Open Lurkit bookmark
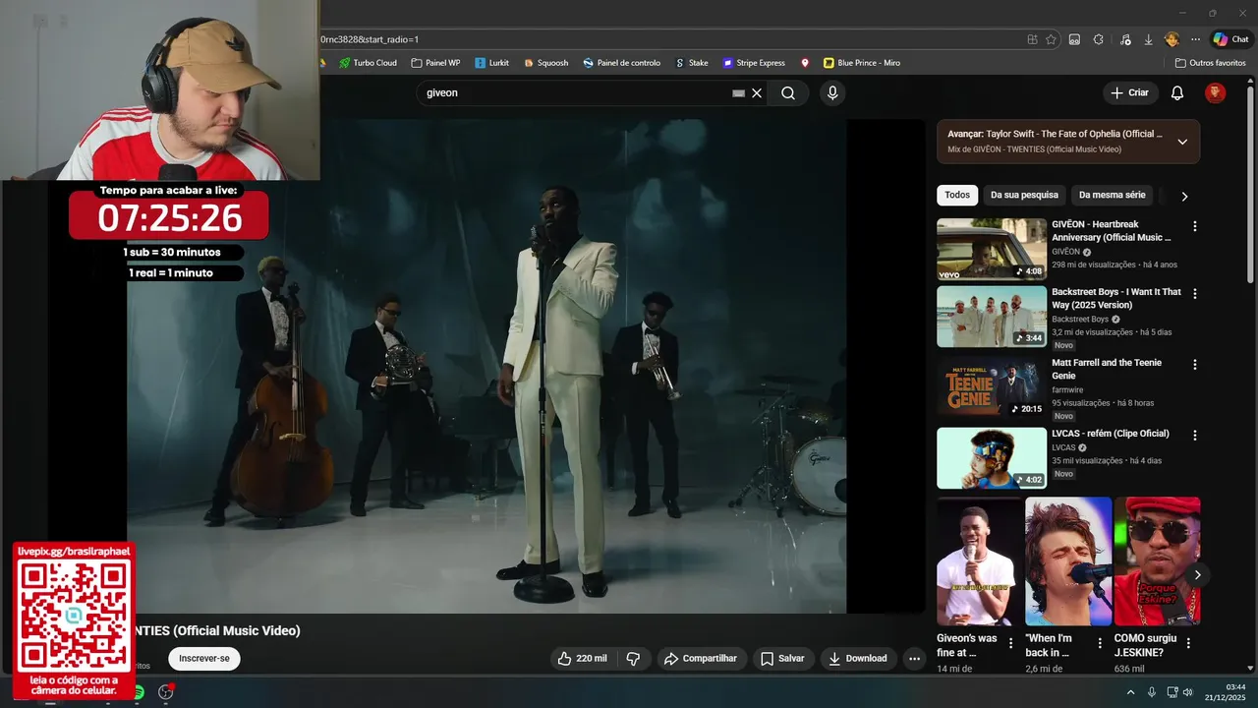 point(491,63)
